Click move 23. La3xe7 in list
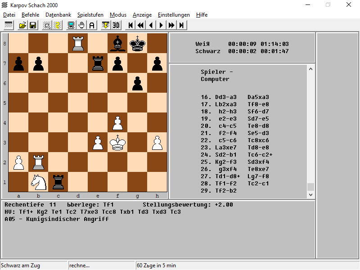Screen dimensions: 360x270 219,148
